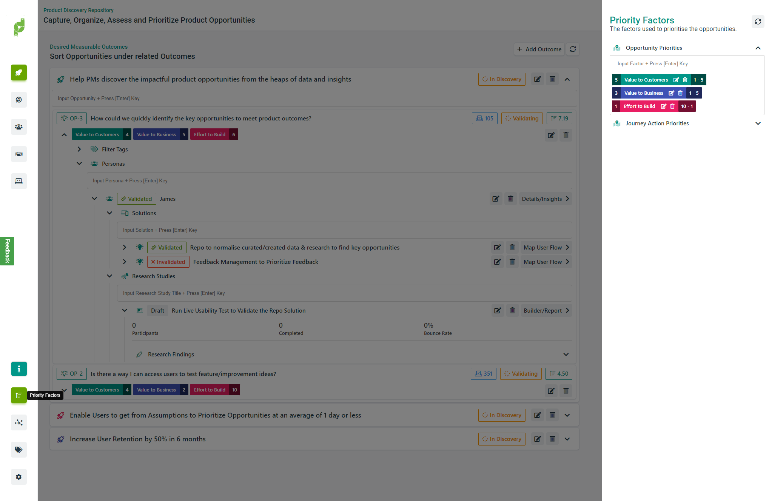Expand the Journey Action Priorities section

(x=758, y=123)
